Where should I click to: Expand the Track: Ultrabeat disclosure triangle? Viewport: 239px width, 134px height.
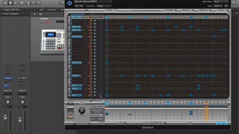pyautogui.click(x=3, y=14)
